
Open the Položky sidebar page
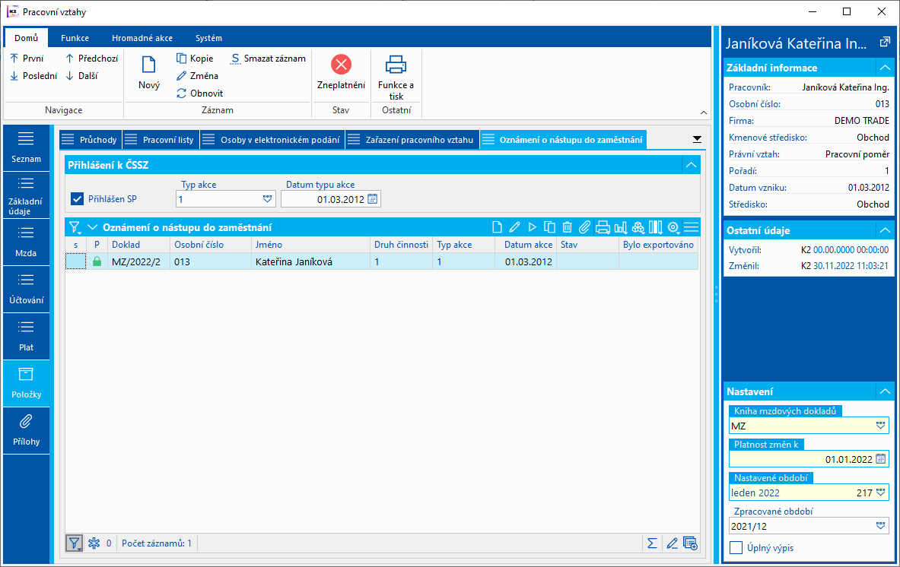(x=27, y=383)
